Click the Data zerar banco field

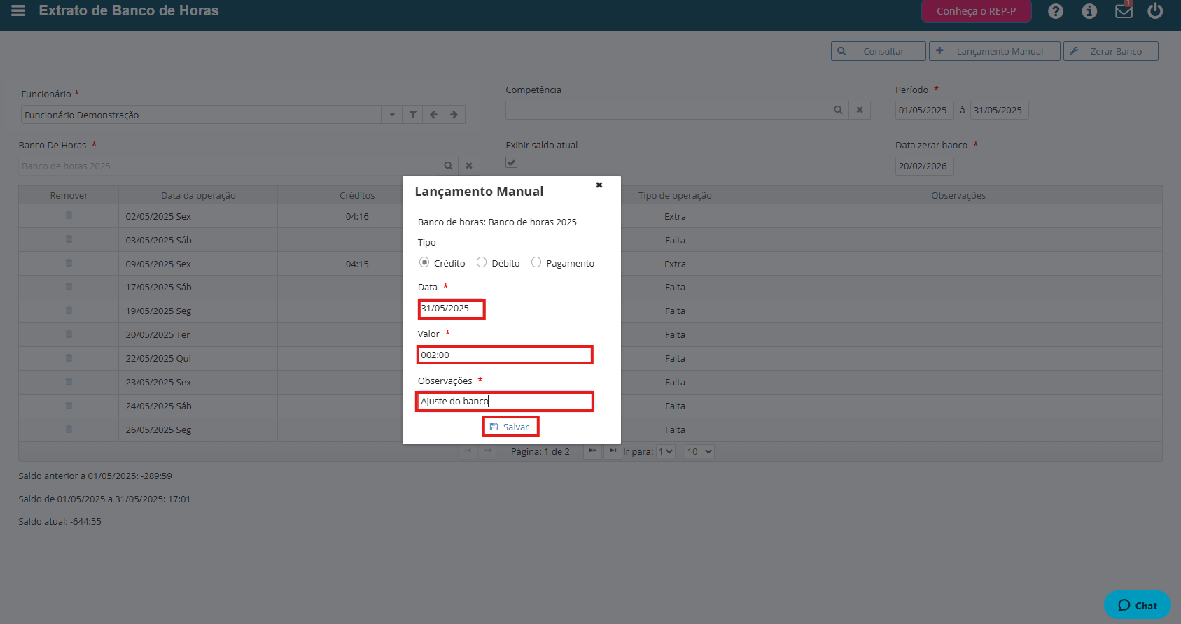tap(924, 166)
